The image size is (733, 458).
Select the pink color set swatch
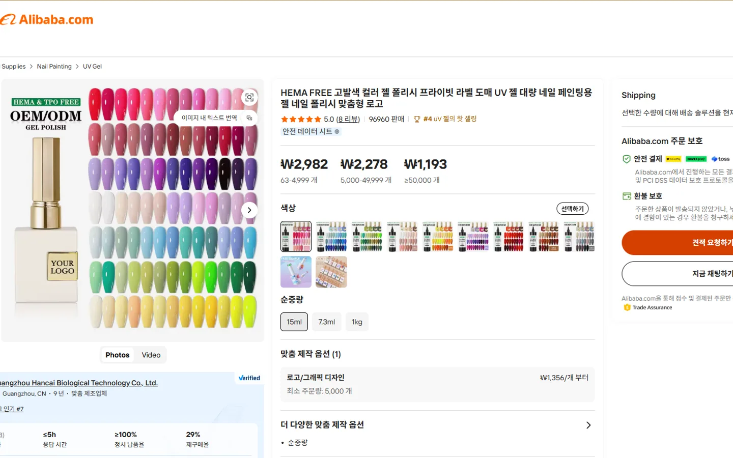coord(296,237)
